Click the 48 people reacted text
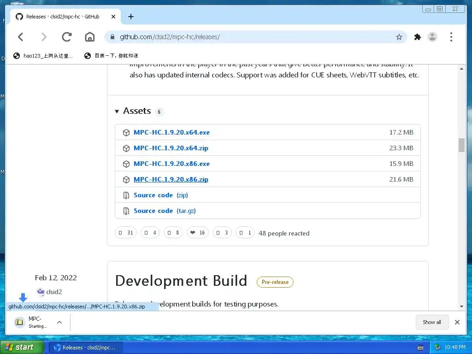The width and height of the screenshot is (472, 354). [x=284, y=233]
